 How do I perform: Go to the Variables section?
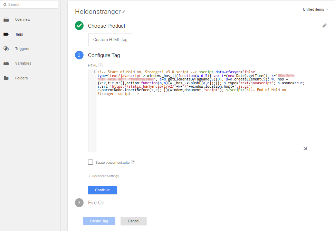pos(23,63)
